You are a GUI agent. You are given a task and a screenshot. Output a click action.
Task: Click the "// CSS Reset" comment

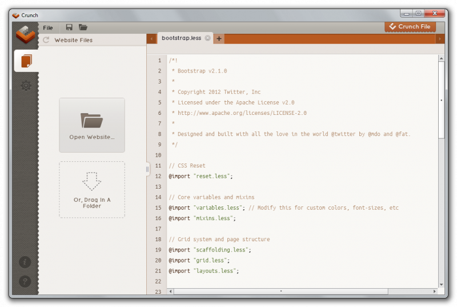click(x=187, y=166)
